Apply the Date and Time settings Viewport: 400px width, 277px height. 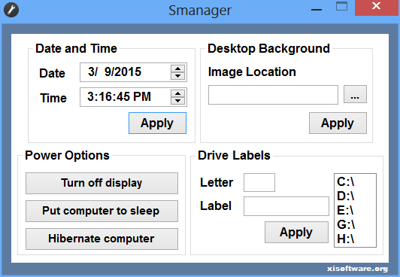pyautogui.click(x=157, y=123)
